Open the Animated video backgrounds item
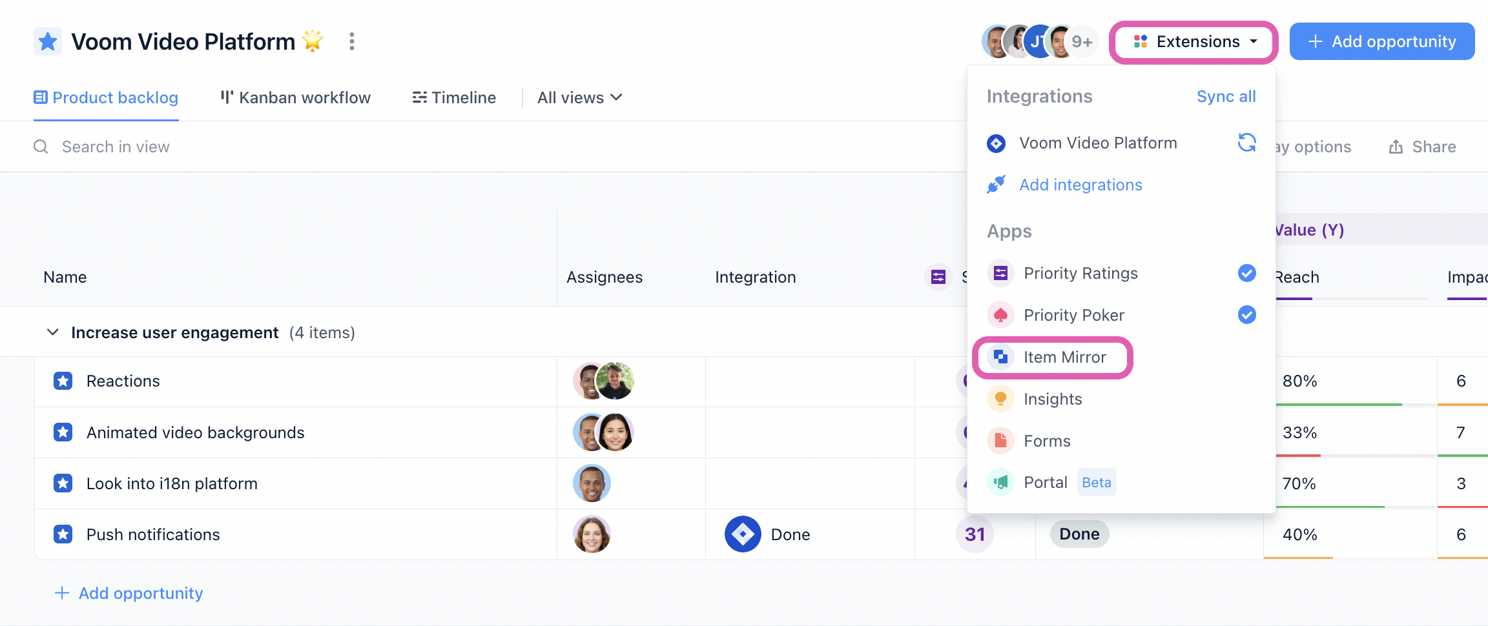 [195, 432]
